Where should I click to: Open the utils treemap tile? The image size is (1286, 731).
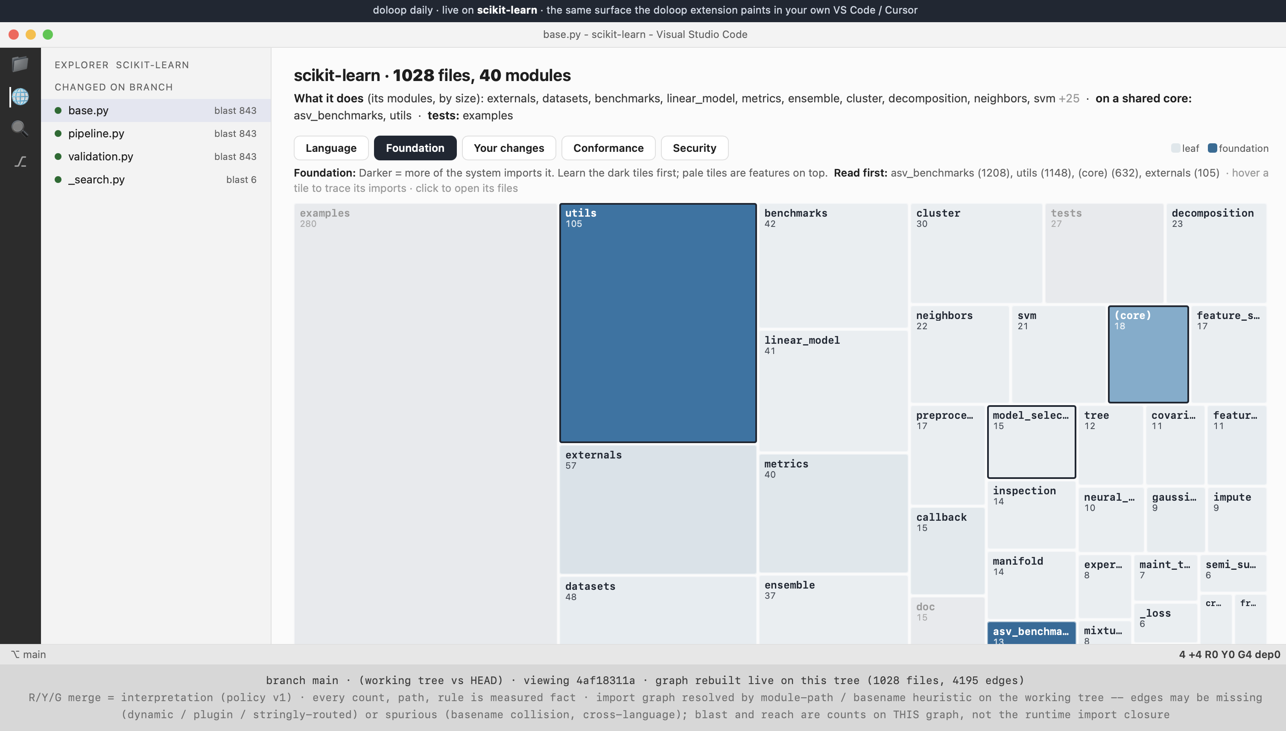[x=658, y=323]
